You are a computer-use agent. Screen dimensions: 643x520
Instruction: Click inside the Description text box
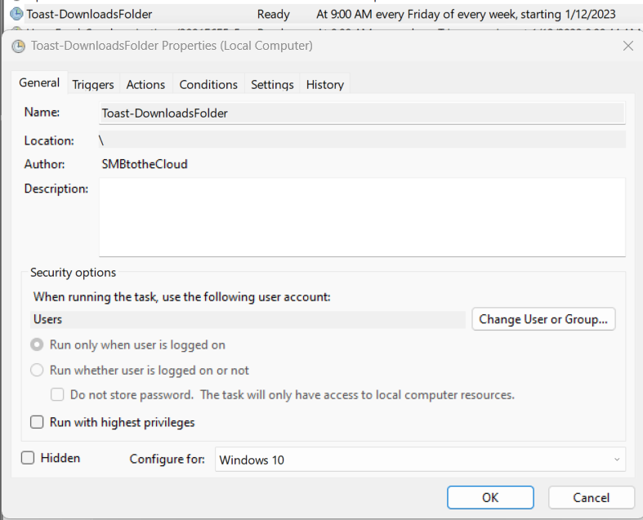tap(362, 217)
